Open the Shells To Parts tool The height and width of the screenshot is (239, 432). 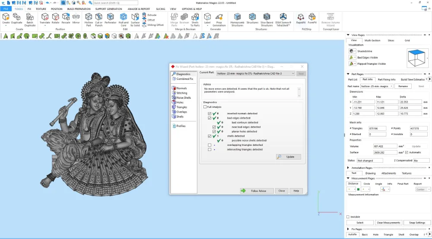[195, 20]
